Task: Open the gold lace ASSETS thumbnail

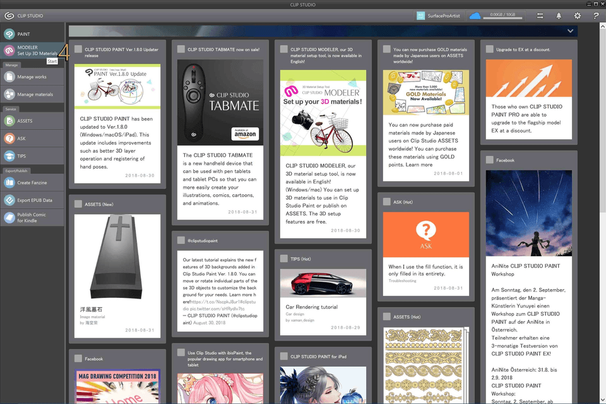Action: [x=426, y=365]
